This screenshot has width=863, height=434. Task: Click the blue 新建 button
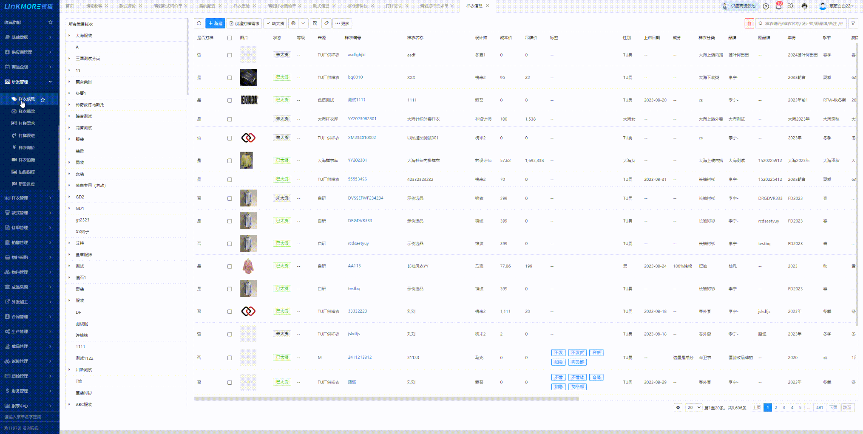click(215, 23)
